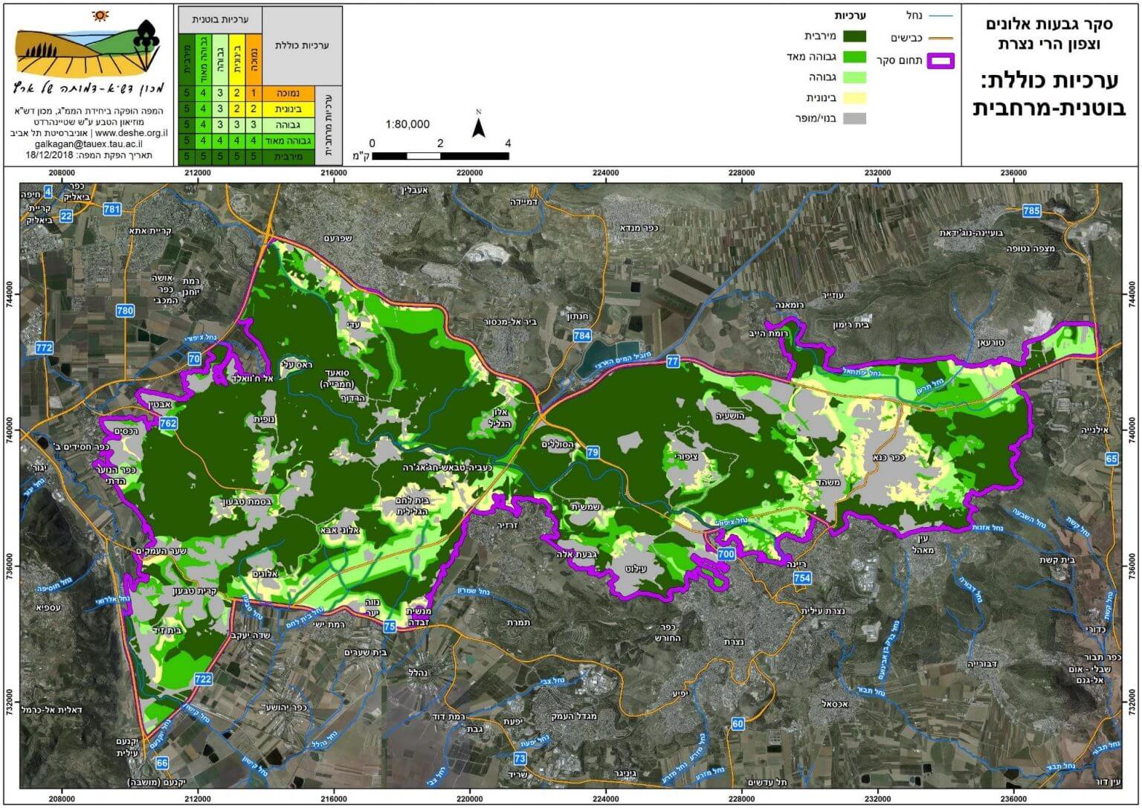Image resolution: width=1142 pixels, height=808 pixels.
Task: Click the black-and-white scale bar
Action: tap(440, 156)
